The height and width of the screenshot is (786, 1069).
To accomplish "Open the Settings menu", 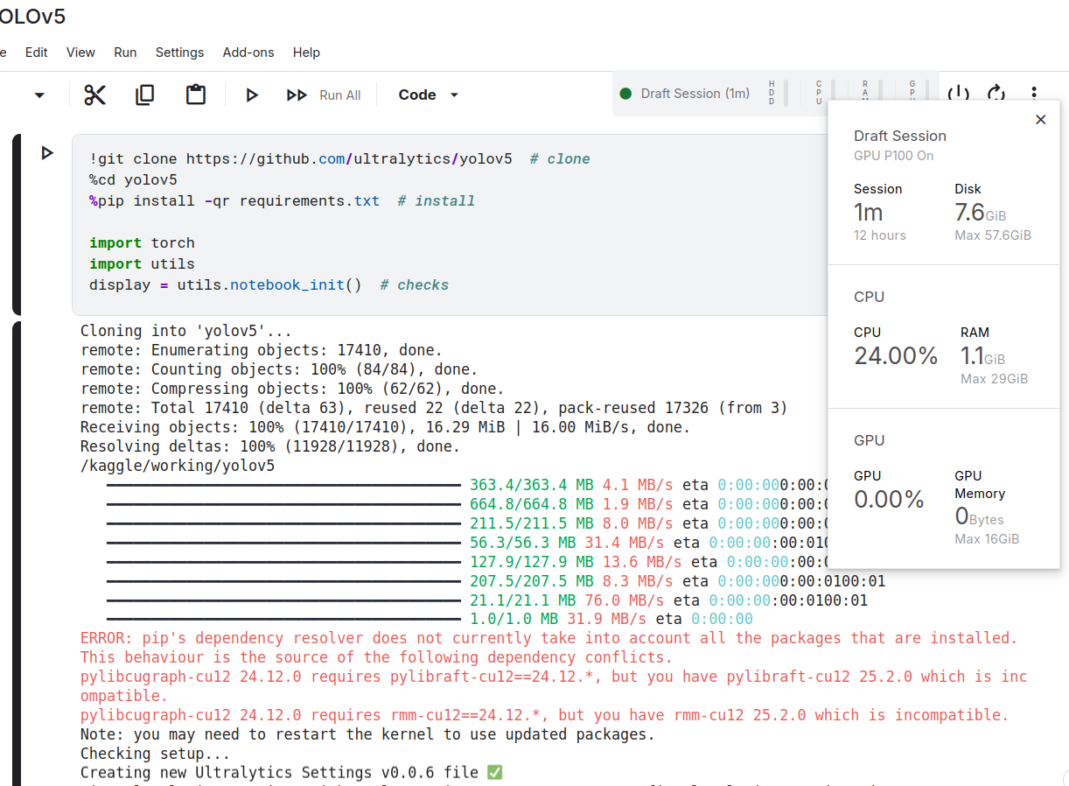I will tap(179, 53).
